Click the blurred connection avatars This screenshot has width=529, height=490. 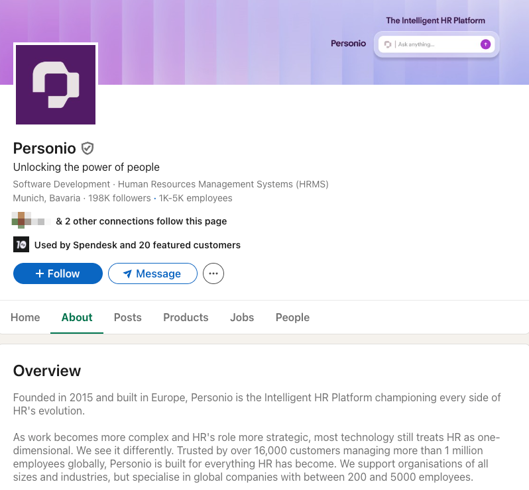[x=31, y=220]
